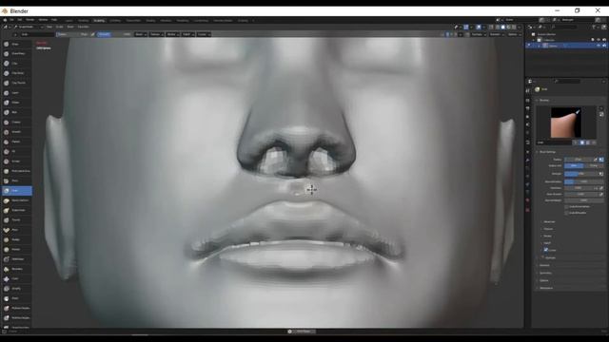Screen dimensions: 609x342
Task: Select the Elastic Deform brush
Action: click(16, 200)
